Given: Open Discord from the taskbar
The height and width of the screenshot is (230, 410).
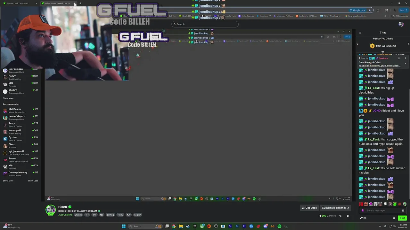Looking at the screenshot, I should [265, 226].
